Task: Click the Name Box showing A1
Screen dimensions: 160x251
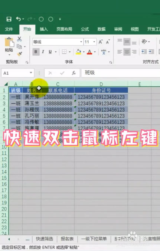Action: point(15,73)
